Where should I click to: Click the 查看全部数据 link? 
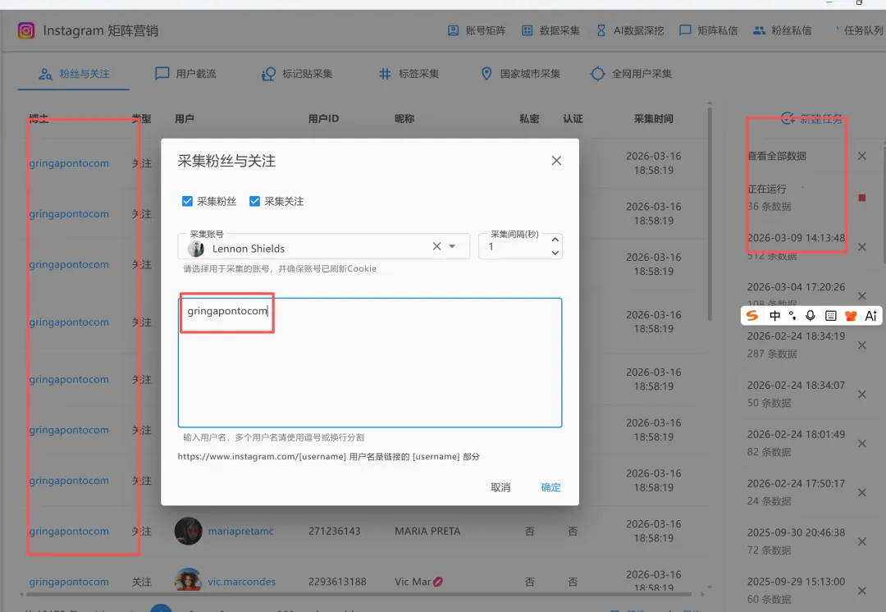(x=777, y=155)
